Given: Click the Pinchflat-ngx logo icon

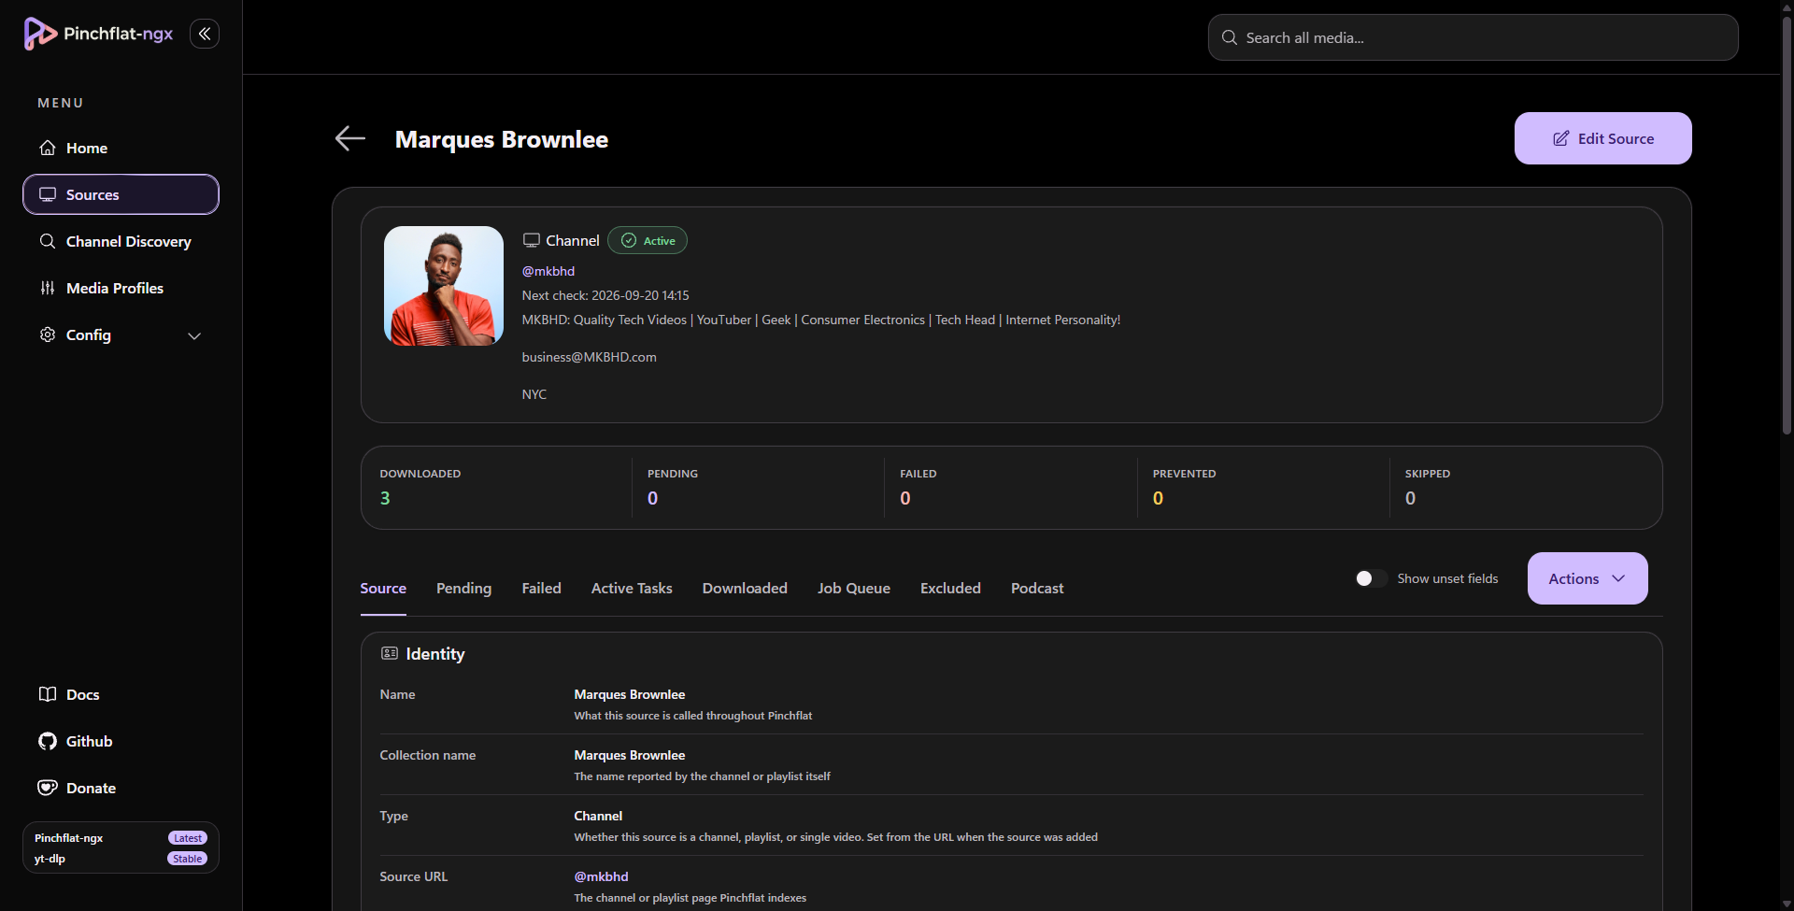Looking at the screenshot, I should click(x=39, y=34).
